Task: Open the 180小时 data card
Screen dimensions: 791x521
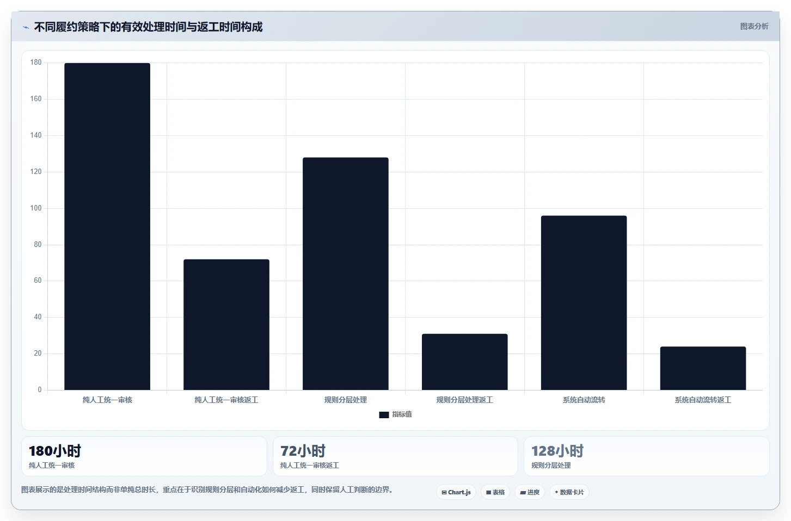Action: pyautogui.click(x=144, y=456)
